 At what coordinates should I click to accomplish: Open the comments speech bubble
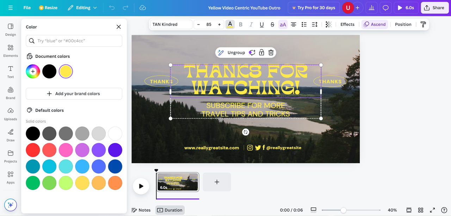click(386, 8)
